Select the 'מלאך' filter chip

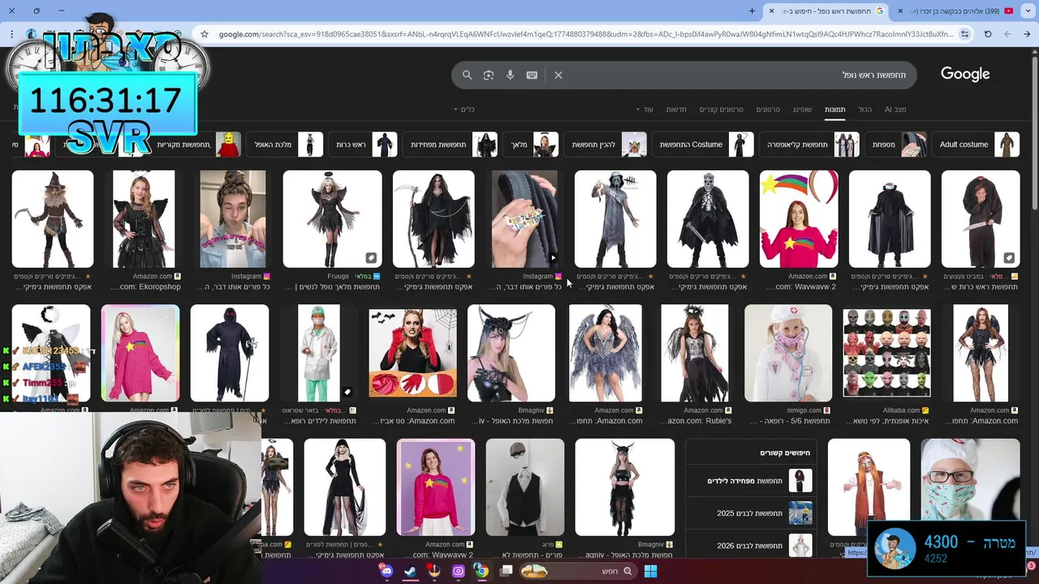[x=532, y=144]
